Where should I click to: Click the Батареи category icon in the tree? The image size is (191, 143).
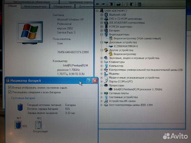106,30
